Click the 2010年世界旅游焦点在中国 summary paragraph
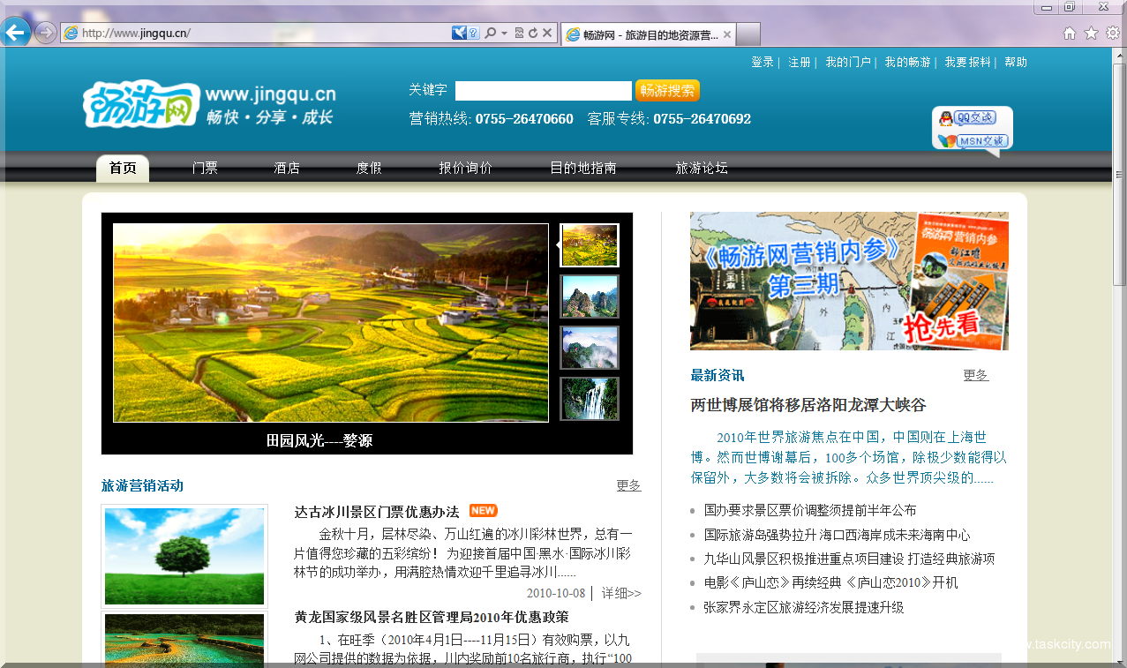The width and height of the screenshot is (1127, 668). (848, 457)
